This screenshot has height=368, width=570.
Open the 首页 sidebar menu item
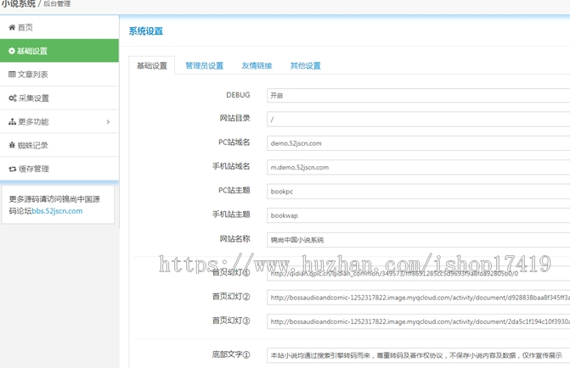pos(59,27)
